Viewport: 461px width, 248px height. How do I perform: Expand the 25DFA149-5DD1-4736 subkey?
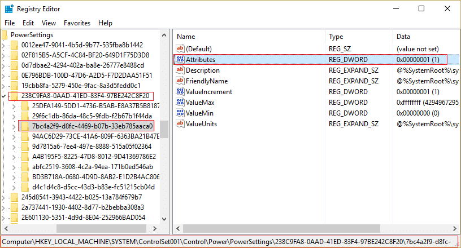point(14,106)
